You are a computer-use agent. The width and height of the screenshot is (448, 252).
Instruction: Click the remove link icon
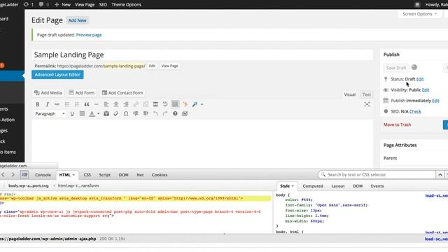coord(146,104)
